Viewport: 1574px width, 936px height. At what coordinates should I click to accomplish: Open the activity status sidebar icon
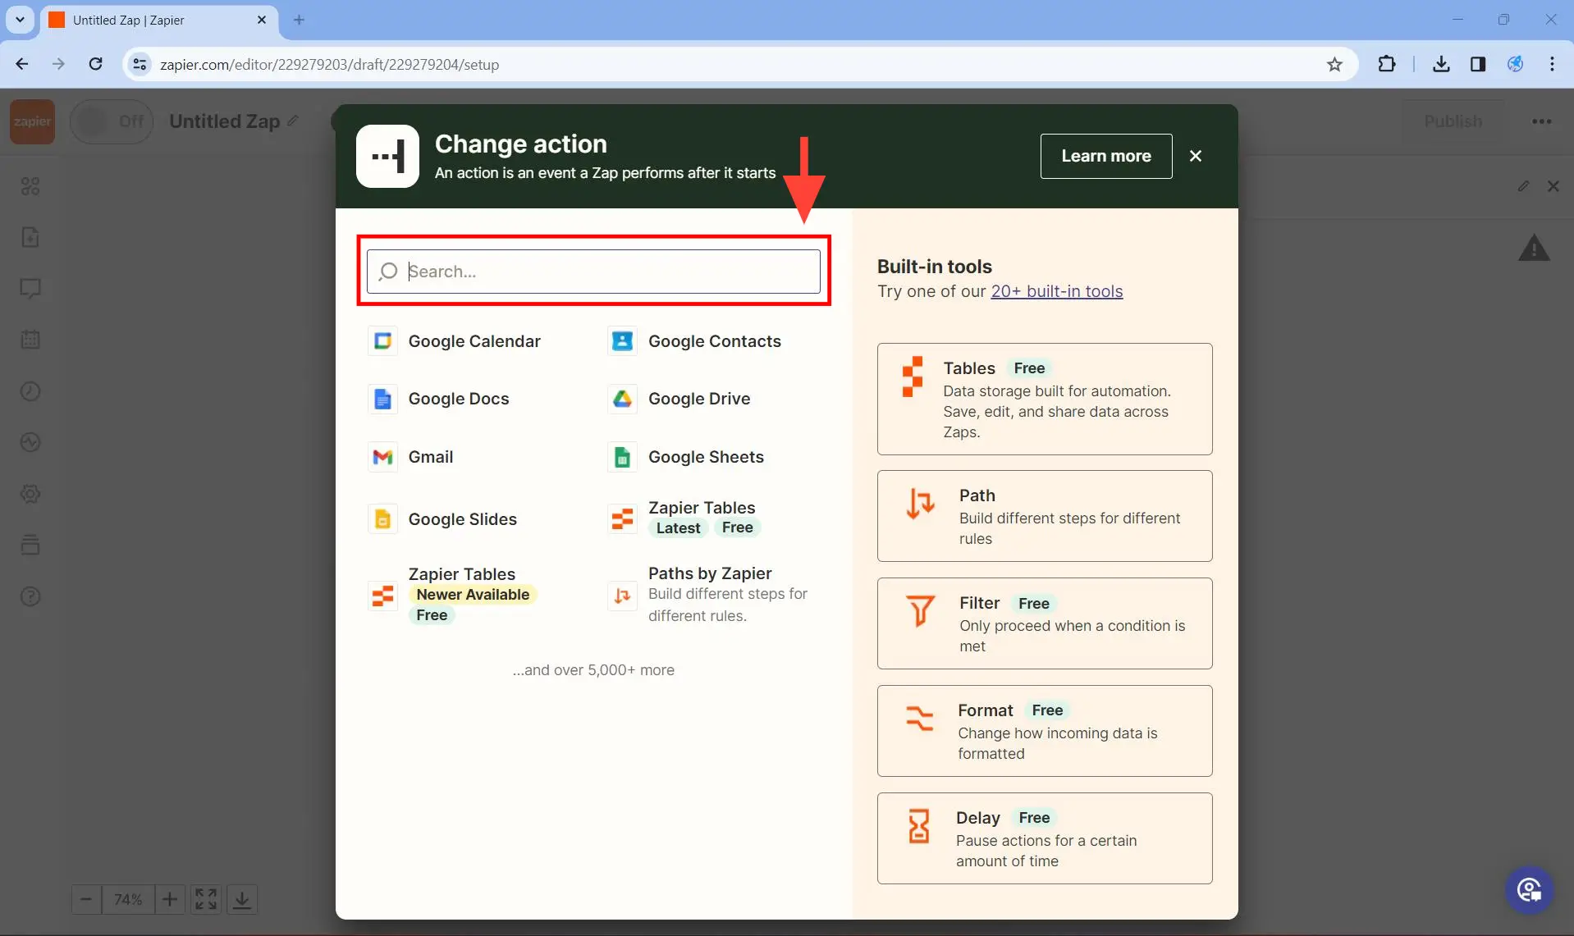(x=30, y=442)
